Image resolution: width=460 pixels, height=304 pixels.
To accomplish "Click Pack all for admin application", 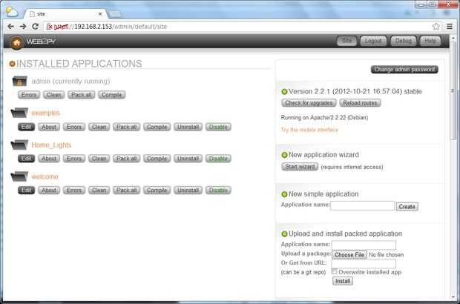I will (x=82, y=95).
